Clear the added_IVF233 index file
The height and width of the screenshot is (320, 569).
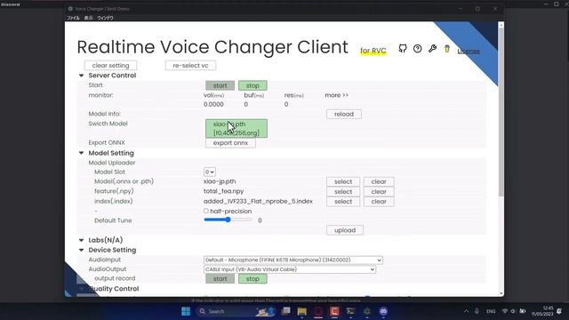point(379,202)
